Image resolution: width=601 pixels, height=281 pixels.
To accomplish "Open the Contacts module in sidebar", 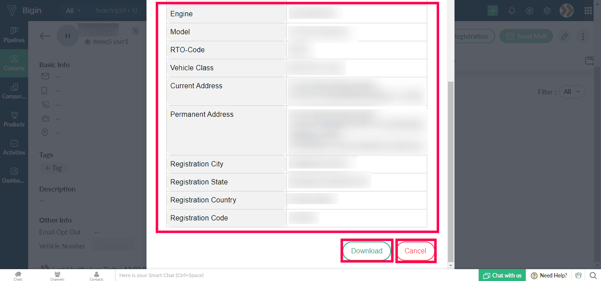I will [14, 63].
